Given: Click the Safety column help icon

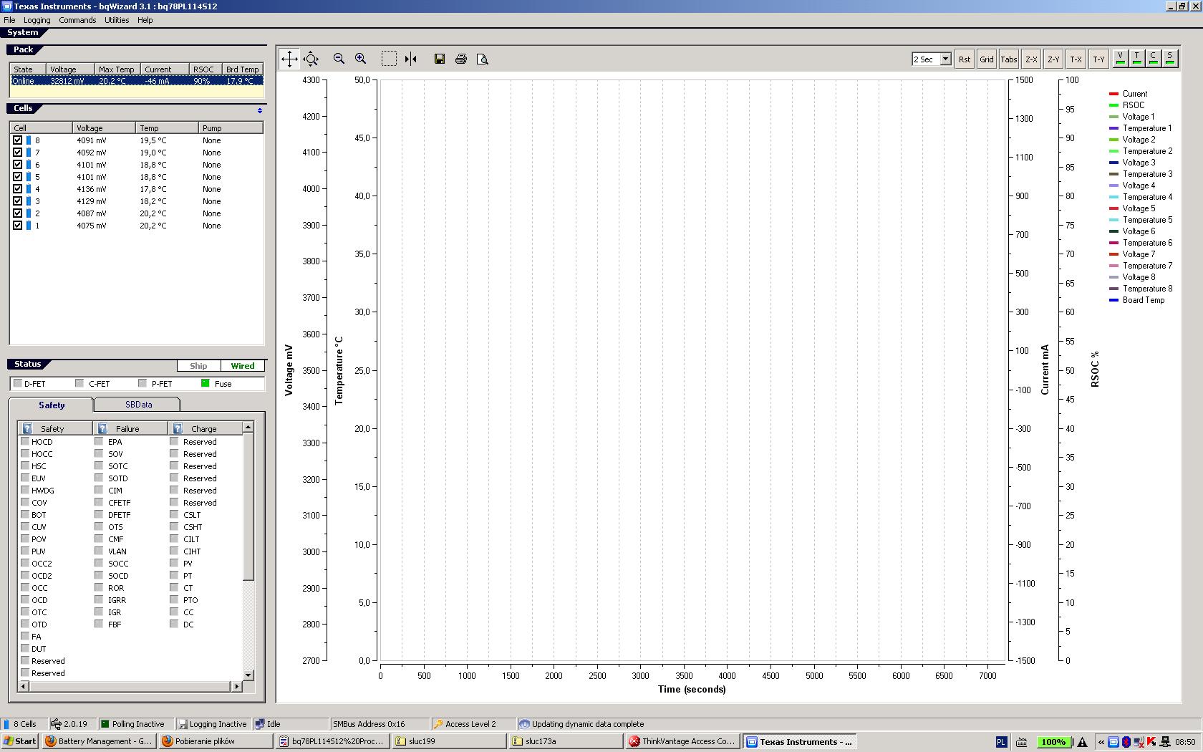Looking at the screenshot, I should coord(27,428).
